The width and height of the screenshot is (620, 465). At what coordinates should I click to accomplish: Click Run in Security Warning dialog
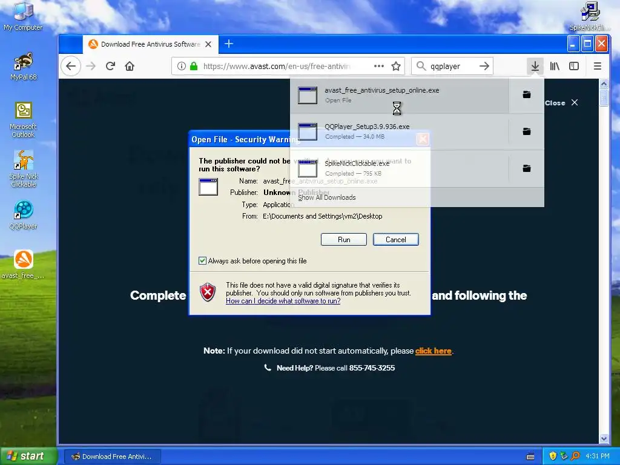click(344, 240)
